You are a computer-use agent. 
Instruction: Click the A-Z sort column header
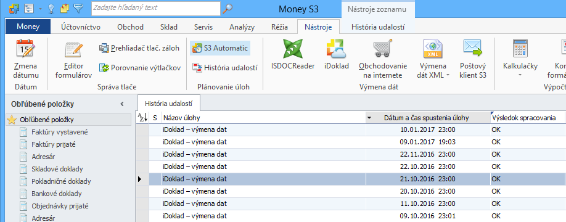(142, 117)
